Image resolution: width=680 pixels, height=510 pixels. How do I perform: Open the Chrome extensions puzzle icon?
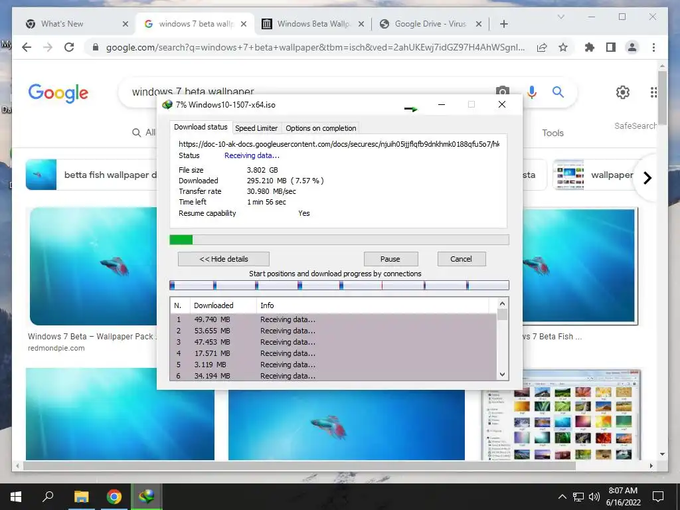590,47
